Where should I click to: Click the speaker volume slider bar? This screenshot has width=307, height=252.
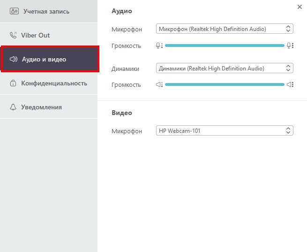coord(225,84)
